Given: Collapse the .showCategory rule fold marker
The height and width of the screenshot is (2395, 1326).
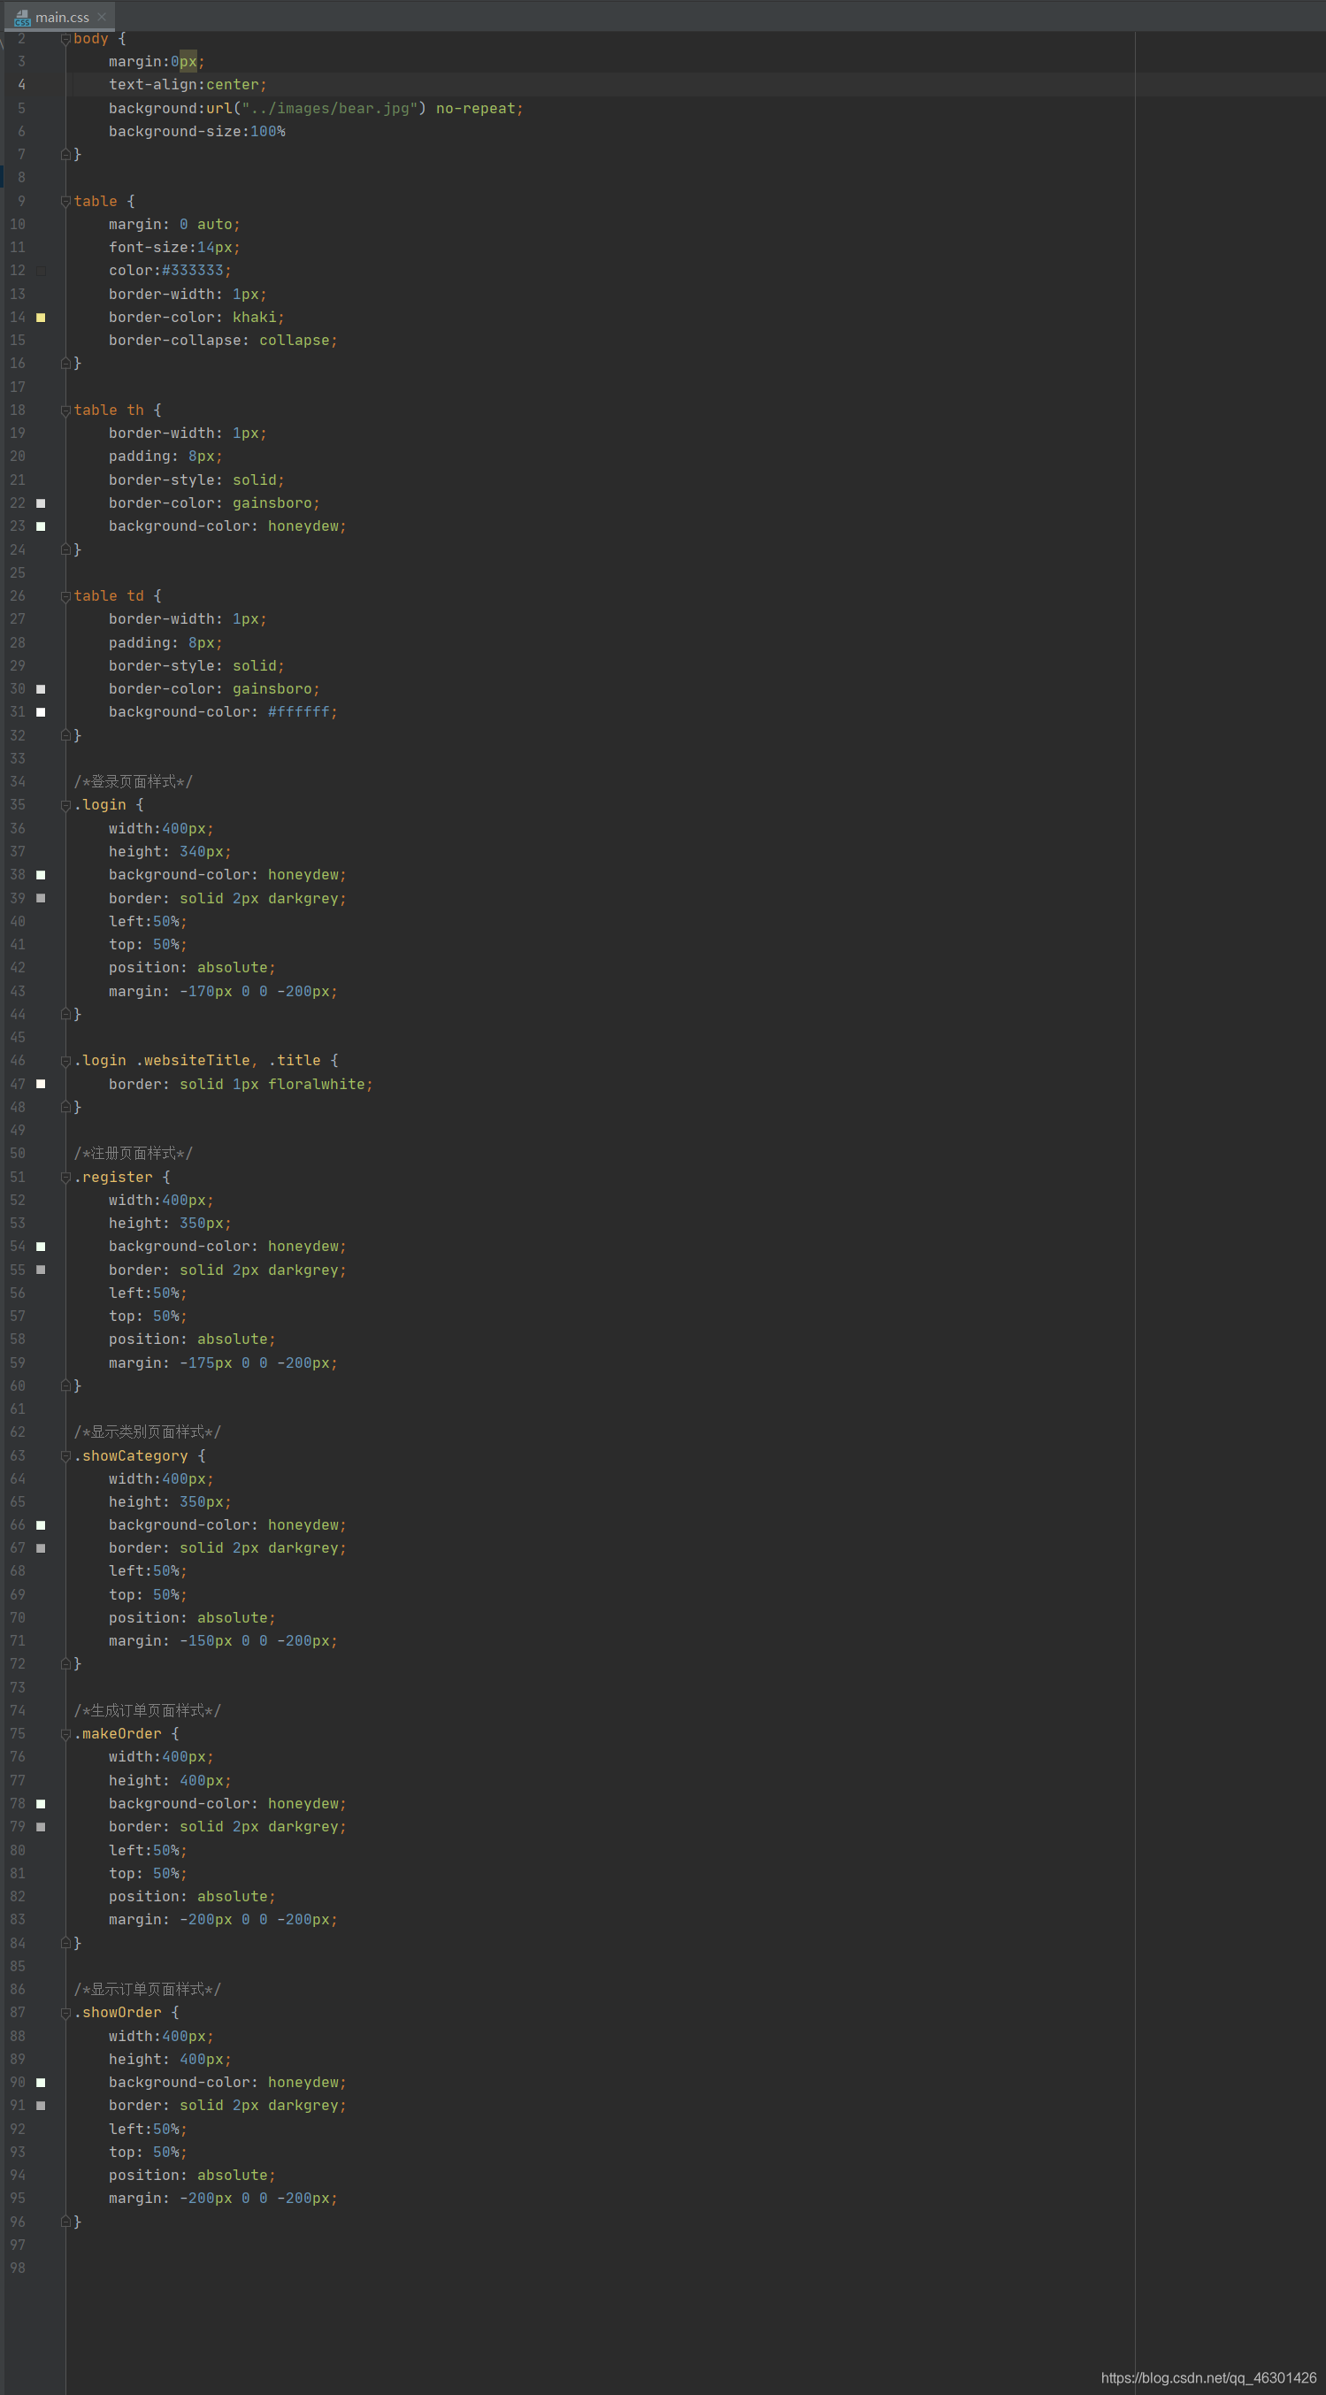Looking at the screenshot, I should (65, 1456).
